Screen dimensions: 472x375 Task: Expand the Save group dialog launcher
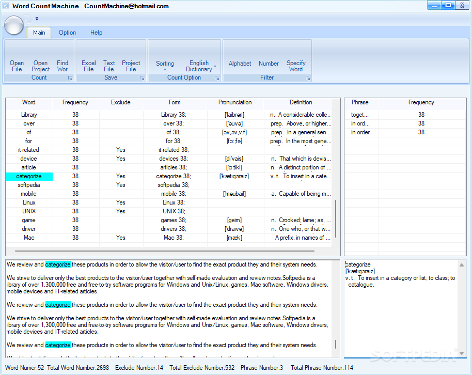(x=142, y=78)
